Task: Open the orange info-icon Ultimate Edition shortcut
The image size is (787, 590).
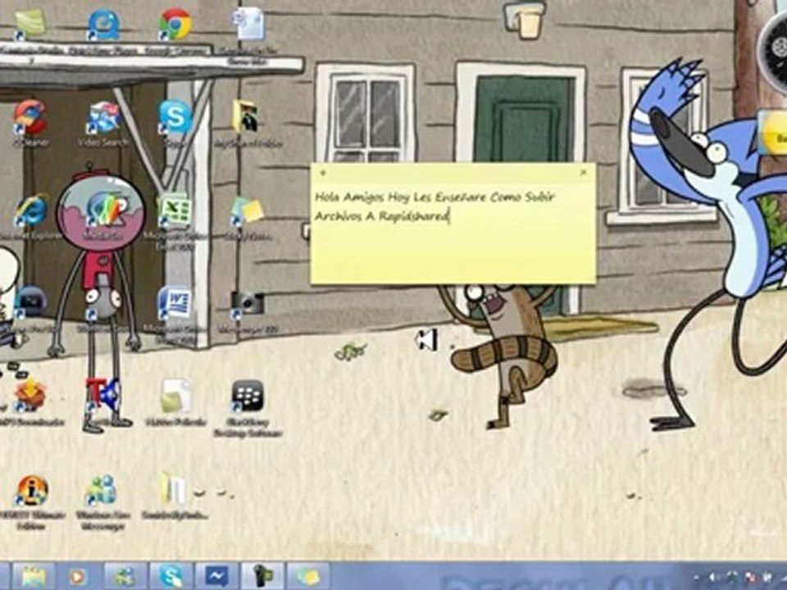Action: (x=31, y=490)
